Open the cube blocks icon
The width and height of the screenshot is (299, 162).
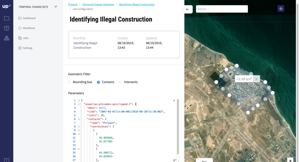[x=6, y=28]
